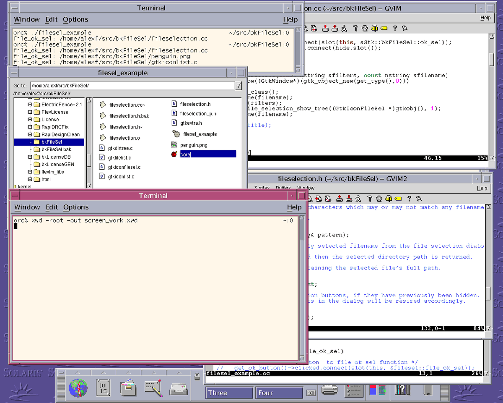The width and height of the screenshot is (503, 403).
Task: Open Edit menu in the top Terminal
Action: click(x=52, y=19)
